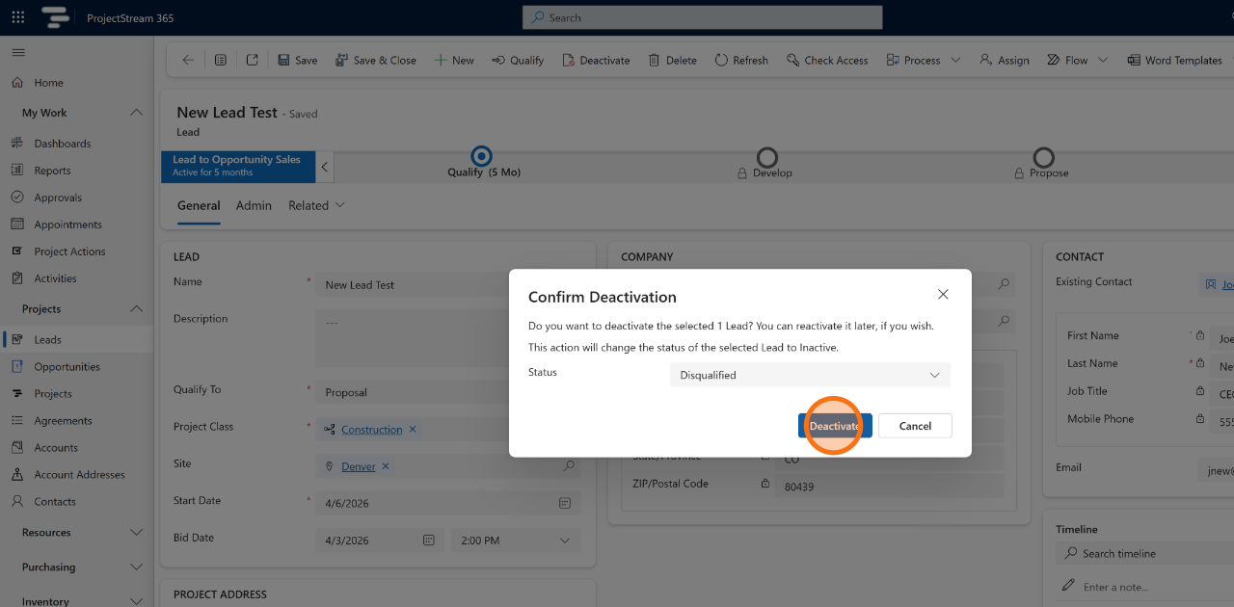Open the Bid Date time dropdown
This screenshot has height=607, width=1234.
(x=516, y=541)
